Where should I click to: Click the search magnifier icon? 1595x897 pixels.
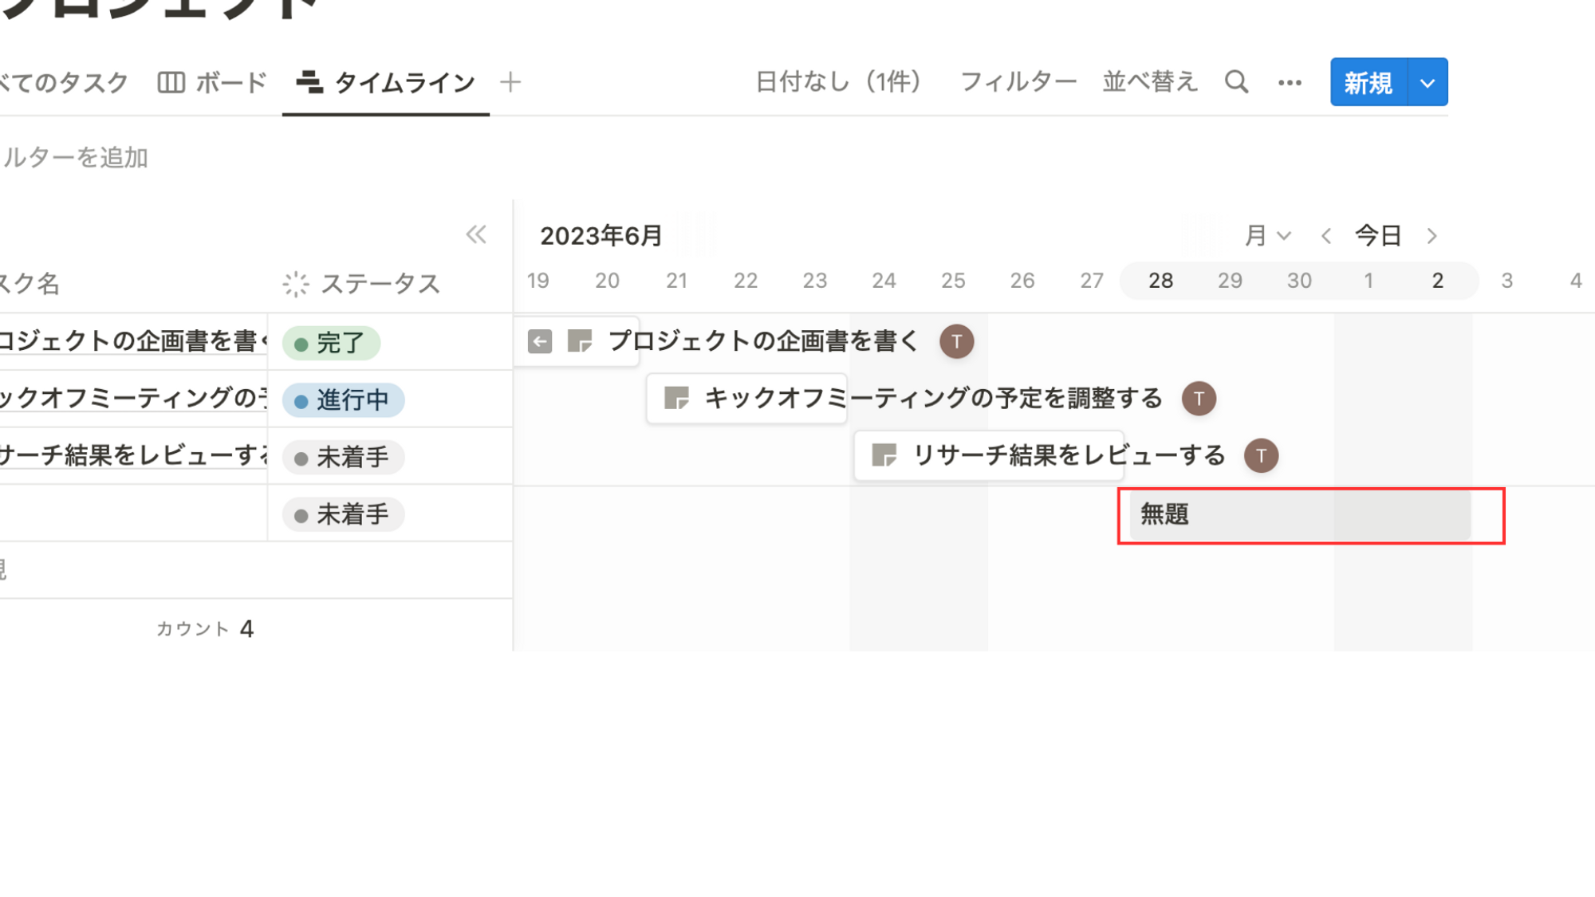(1236, 82)
